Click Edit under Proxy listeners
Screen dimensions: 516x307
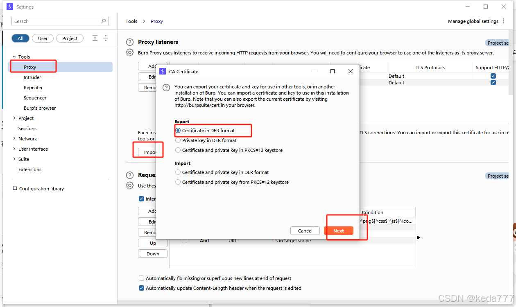click(147, 77)
